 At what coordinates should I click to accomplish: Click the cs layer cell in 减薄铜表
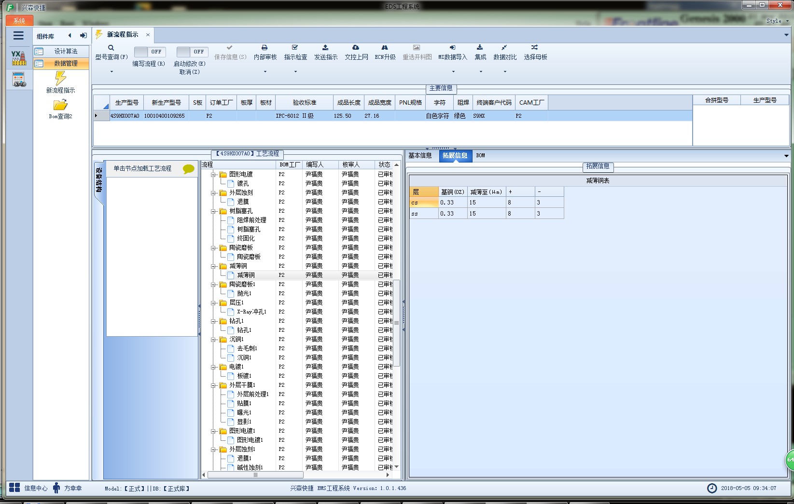click(x=424, y=203)
